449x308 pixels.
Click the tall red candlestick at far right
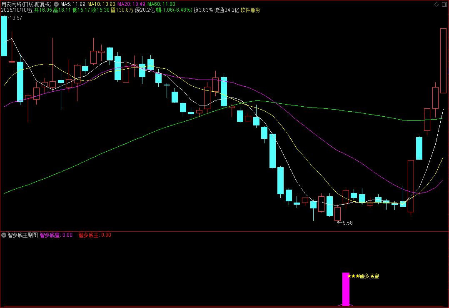click(443, 61)
